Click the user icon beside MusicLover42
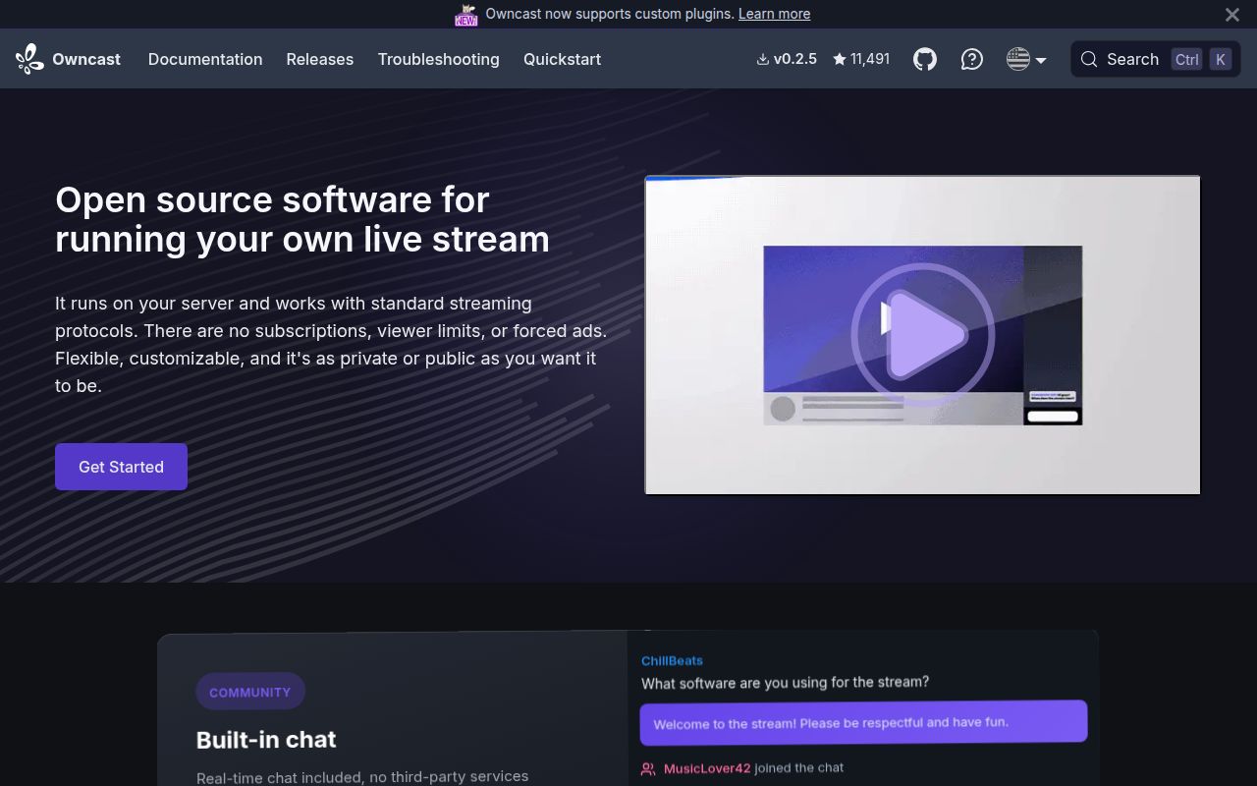The image size is (1257, 786). pyautogui.click(x=648, y=769)
